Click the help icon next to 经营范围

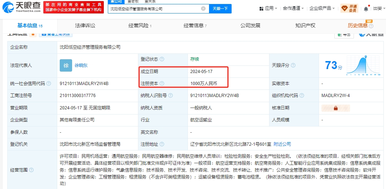tap(32, 170)
